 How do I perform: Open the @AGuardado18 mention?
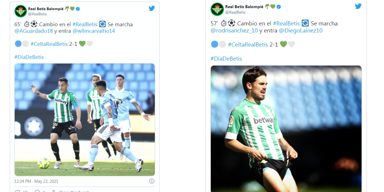(34, 31)
